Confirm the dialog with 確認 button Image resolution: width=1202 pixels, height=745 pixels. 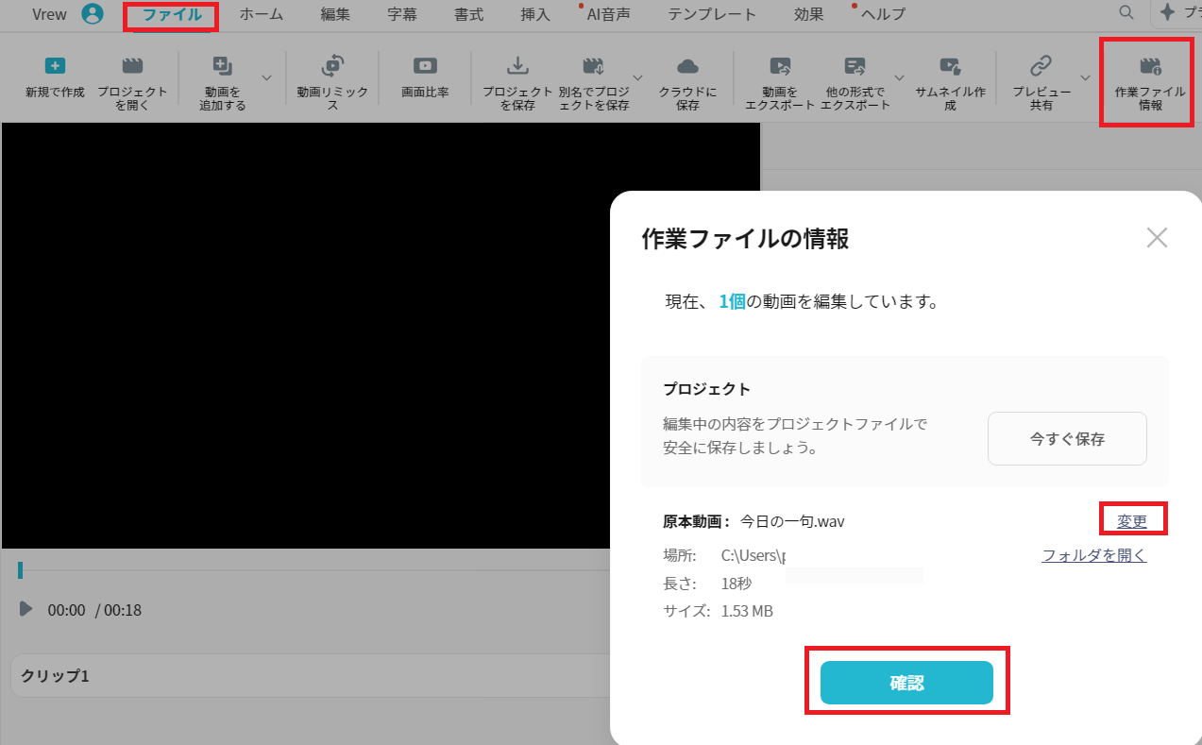coord(906,683)
